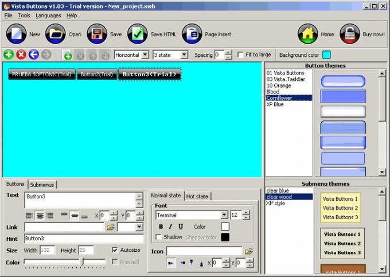Screen dimensions: 390x277
Task: Click the Page insert icon
Action: point(192,34)
